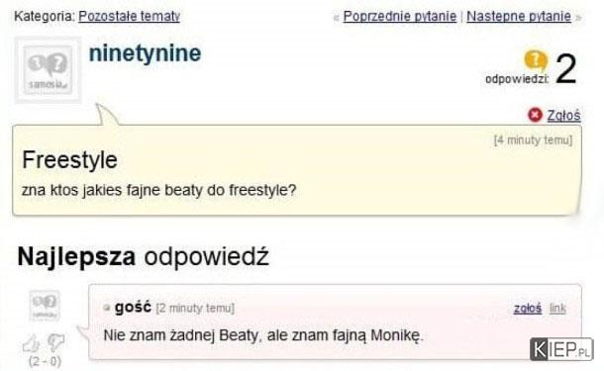Click the link permalink on the answer
The image size is (604, 371).
(557, 309)
